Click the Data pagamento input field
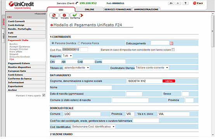Viewport: 215px width, 139px height. [x=160, y=43]
